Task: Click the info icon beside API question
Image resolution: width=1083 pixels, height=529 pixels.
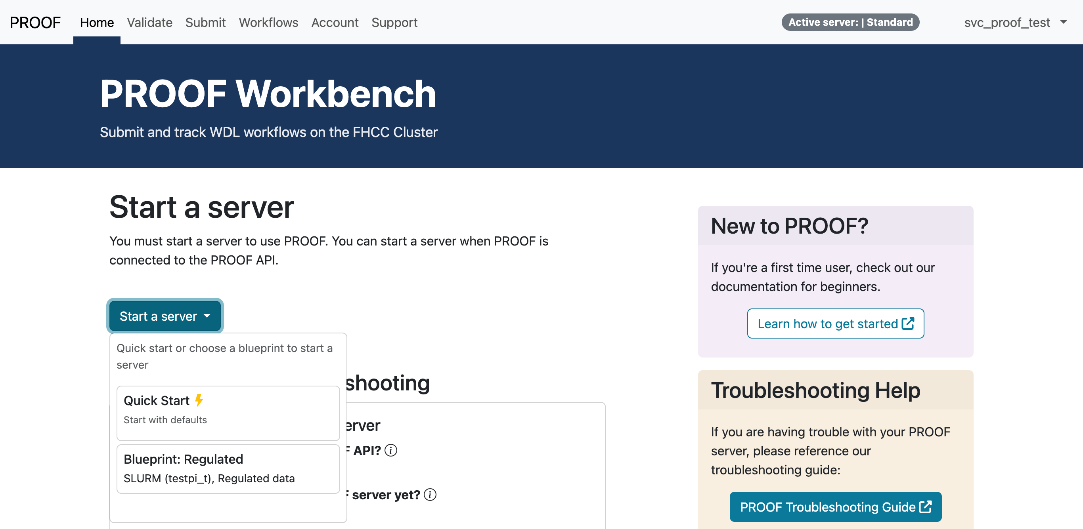Action: [390, 451]
